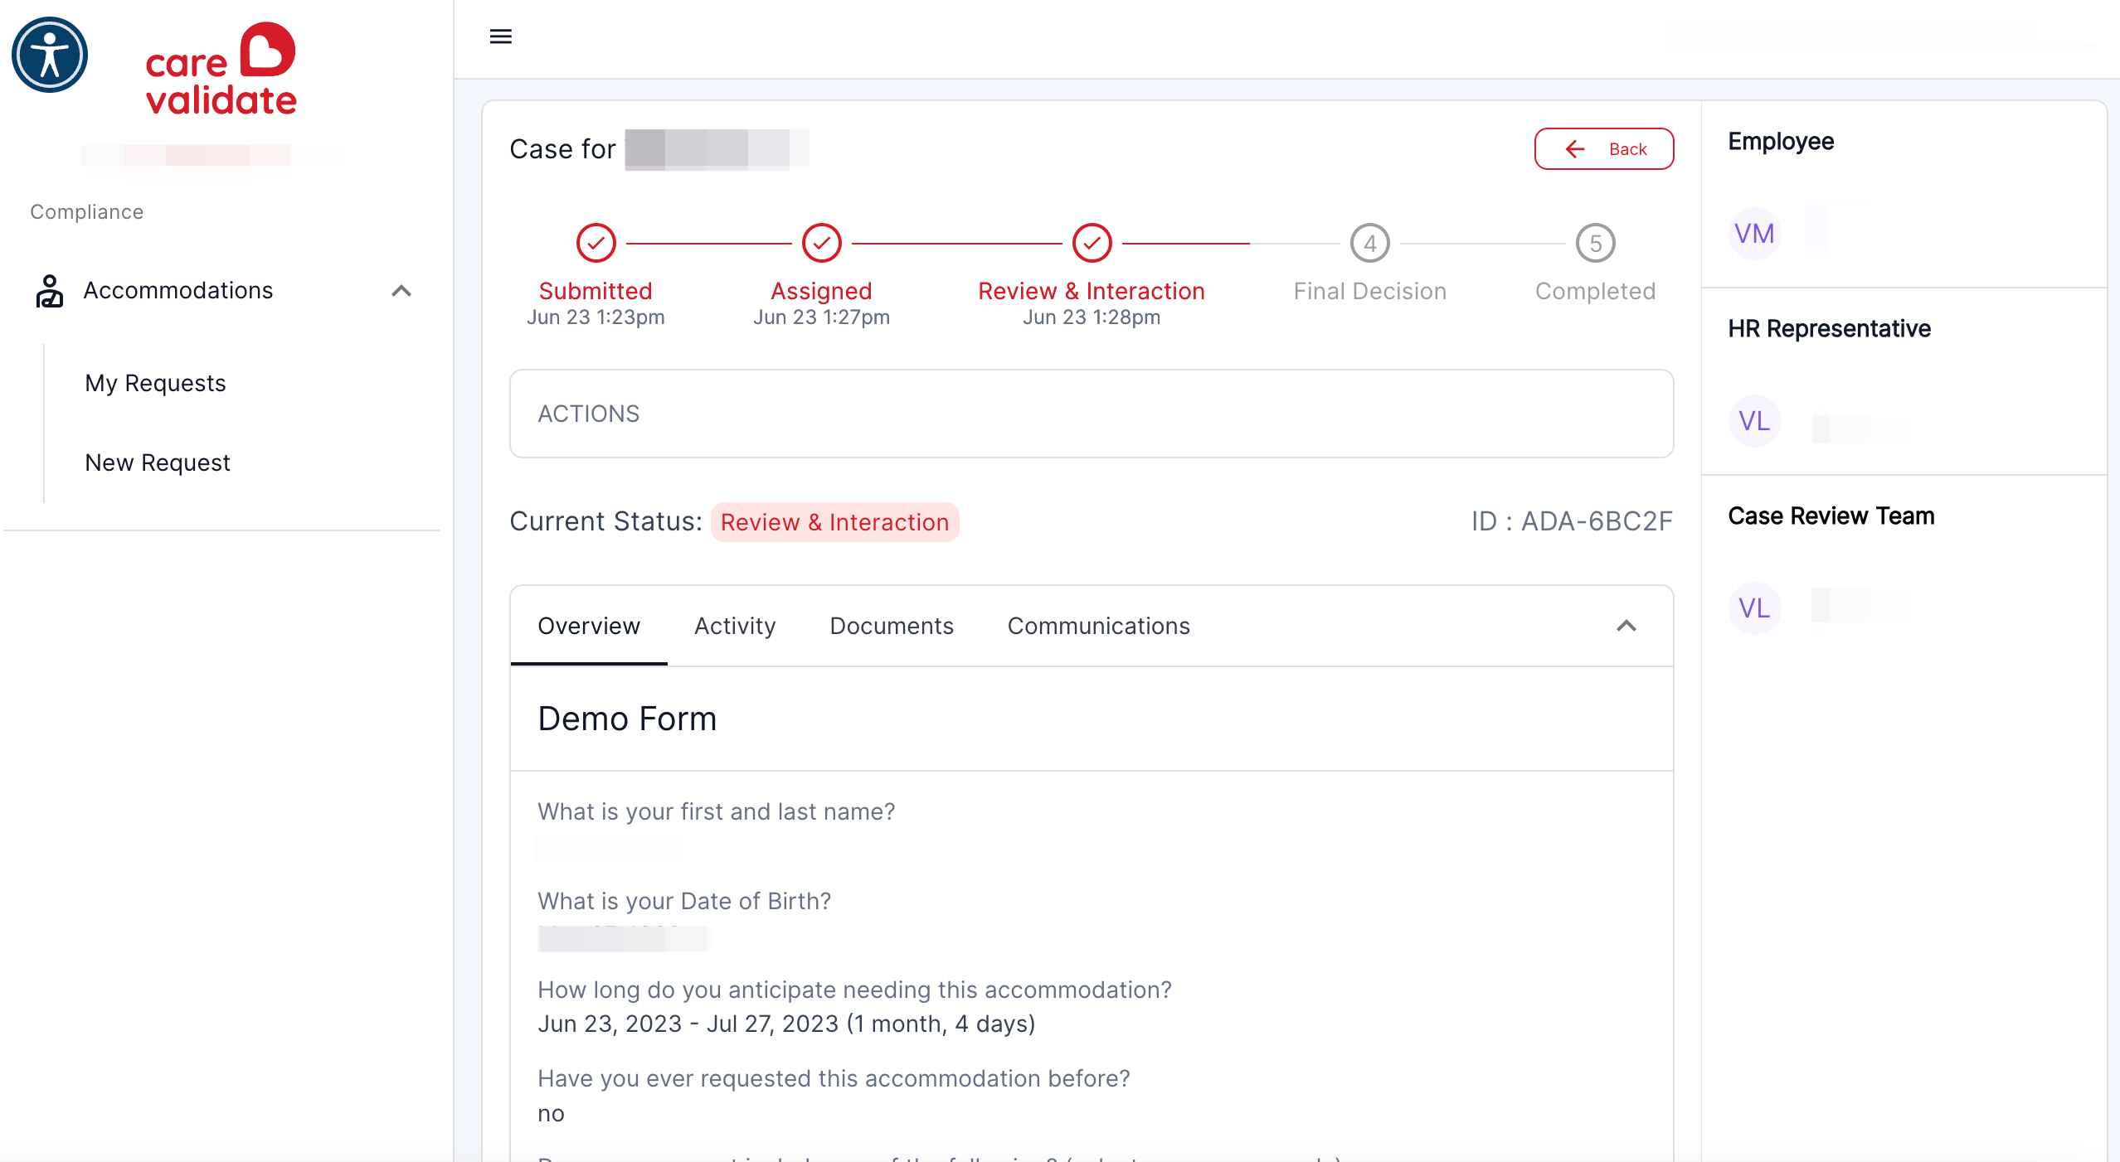Click the Accommodations menu label
The height and width of the screenshot is (1162, 2120).
pyautogui.click(x=178, y=291)
